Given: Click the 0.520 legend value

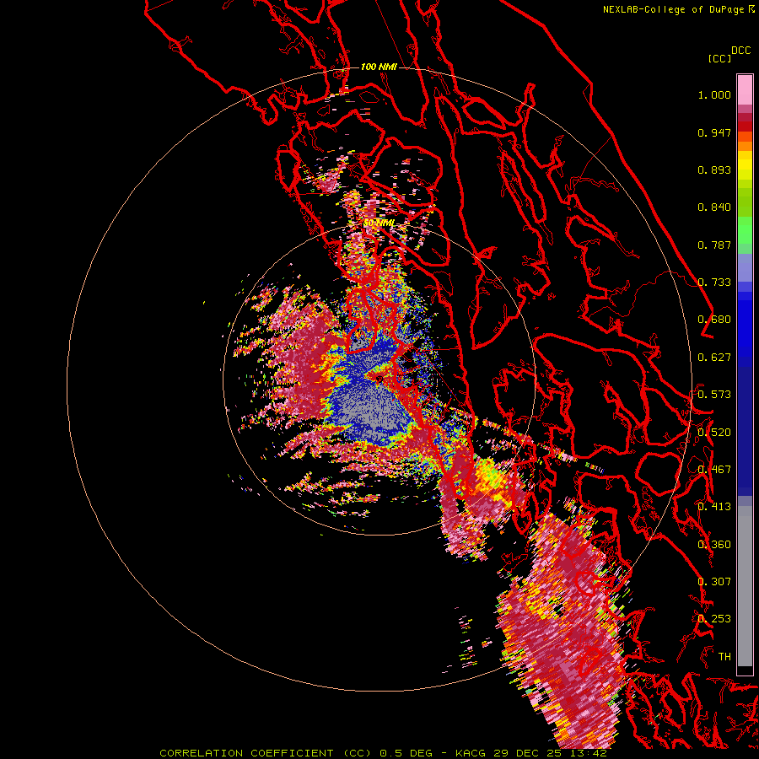Looking at the screenshot, I should pos(714,433).
